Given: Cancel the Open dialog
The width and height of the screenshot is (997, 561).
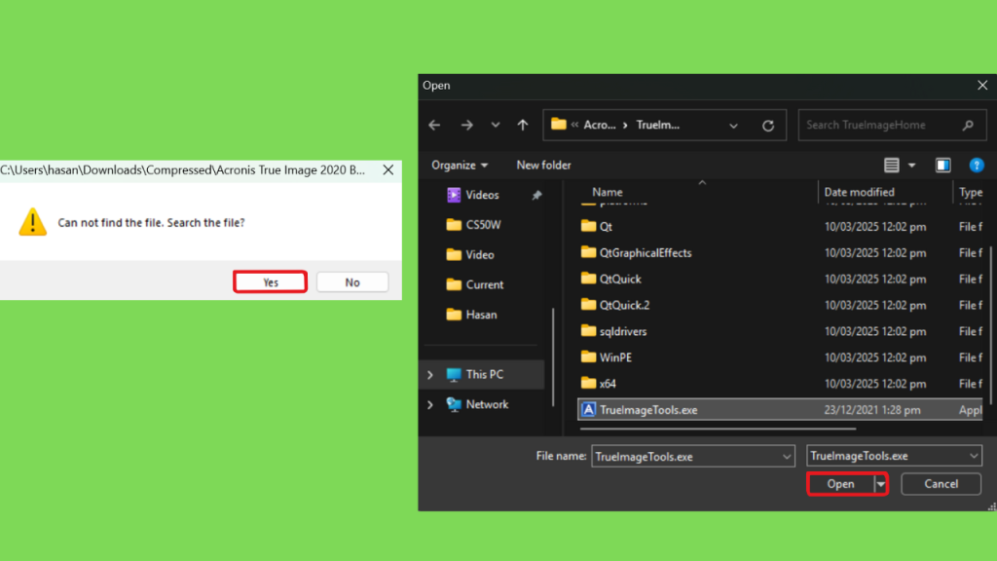Looking at the screenshot, I should pyautogui.click(x=942, y=484).
